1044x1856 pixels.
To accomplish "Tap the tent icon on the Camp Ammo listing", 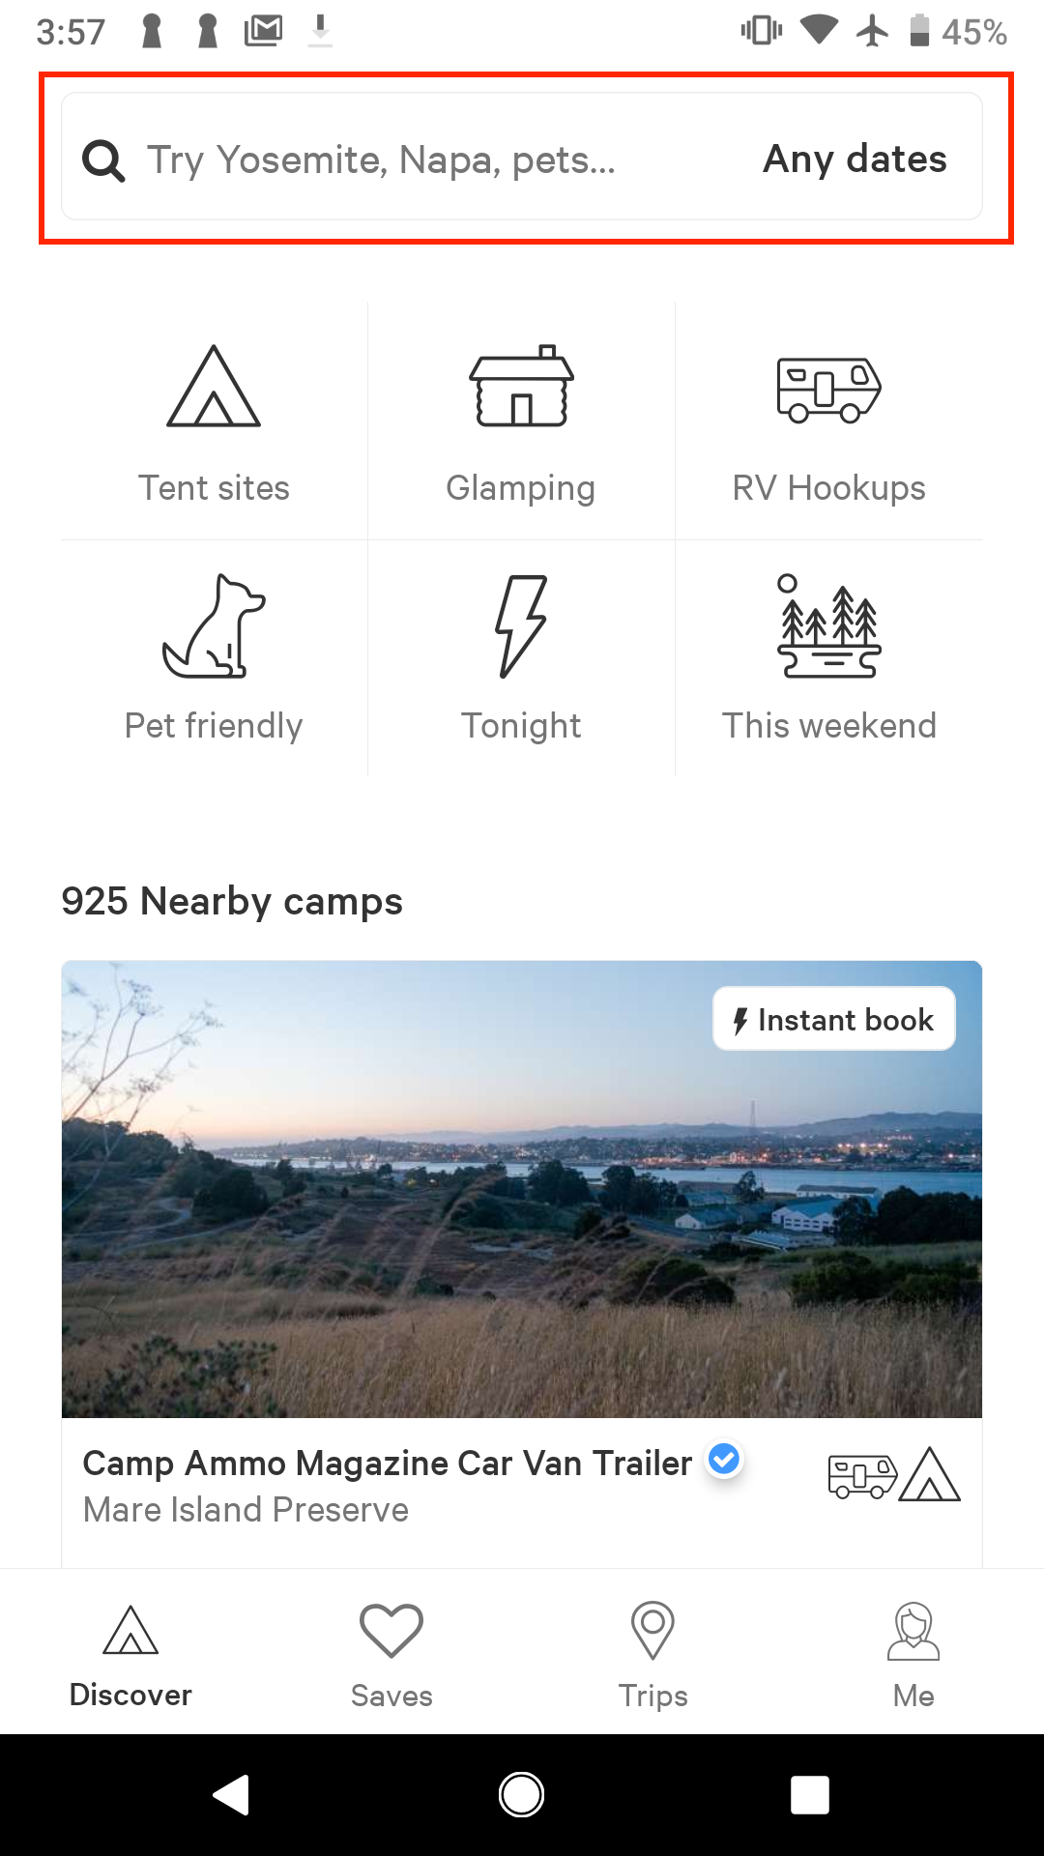I will [930, 1474].
